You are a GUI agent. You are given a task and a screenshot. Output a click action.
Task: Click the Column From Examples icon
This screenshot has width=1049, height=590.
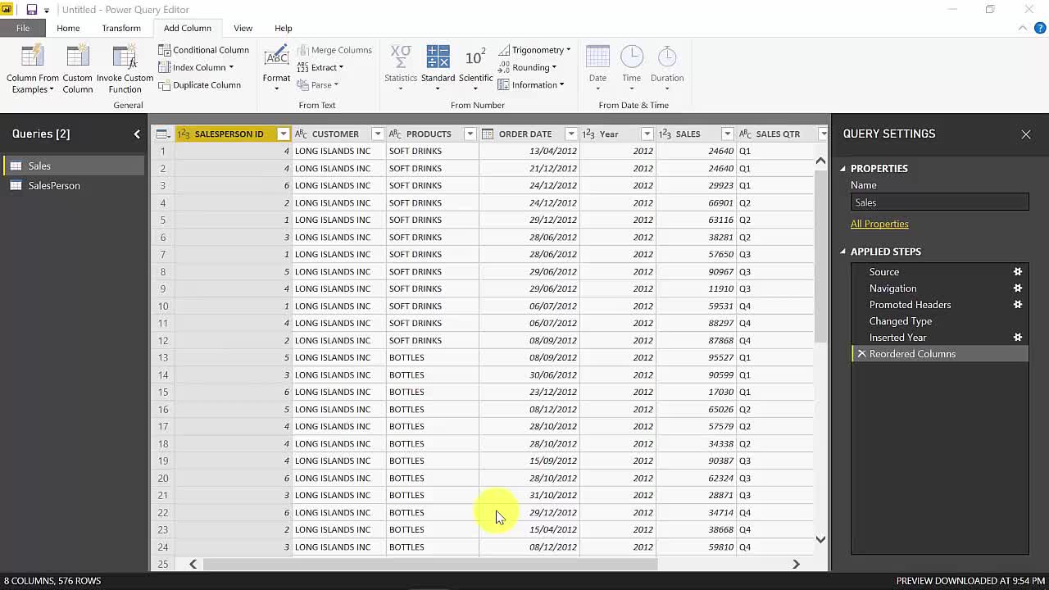[x=33, y=57]
